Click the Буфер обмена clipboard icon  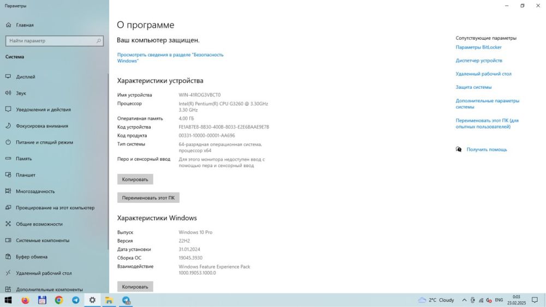(x=8, y=257)
